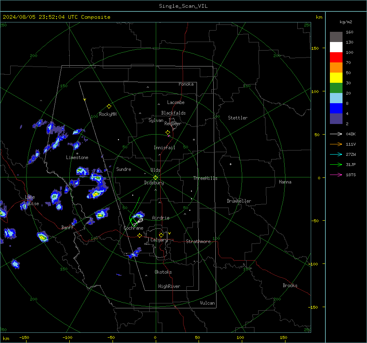Click the Brooks city label
Viewport: 367px width, 343px height.
[x=290, y=285]
